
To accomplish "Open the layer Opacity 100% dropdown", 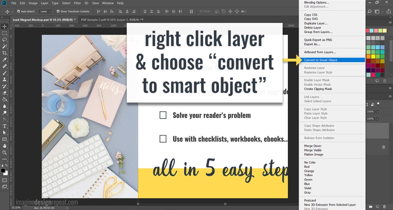I will point(377,112).
